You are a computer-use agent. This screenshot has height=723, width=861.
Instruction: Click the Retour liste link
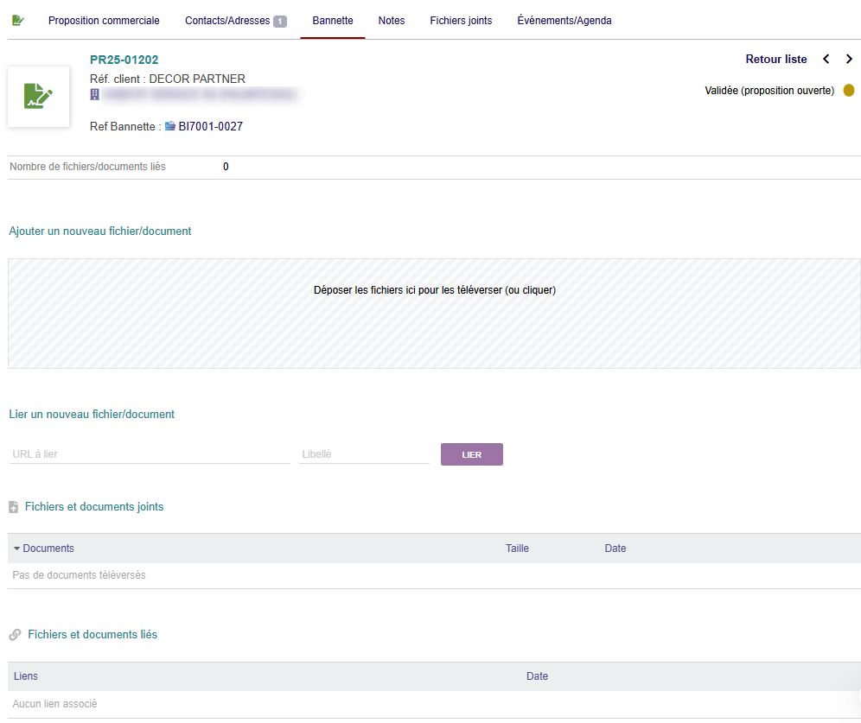[x=776, y=60]
